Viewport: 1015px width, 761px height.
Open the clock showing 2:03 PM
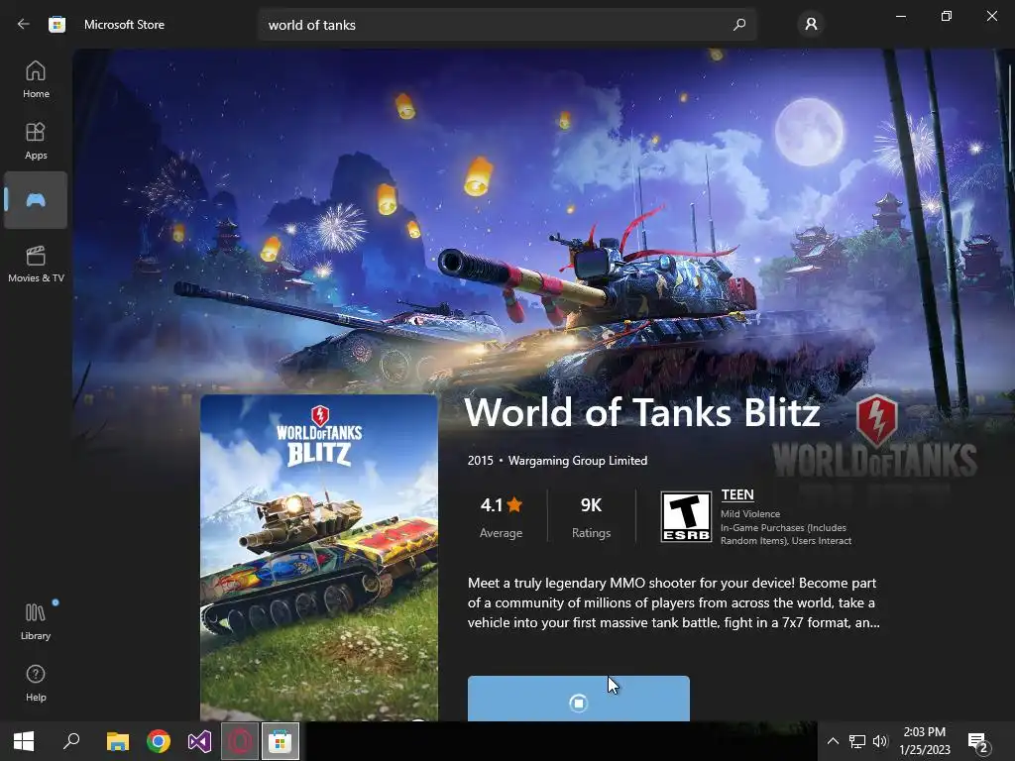(x=925, y=741)
